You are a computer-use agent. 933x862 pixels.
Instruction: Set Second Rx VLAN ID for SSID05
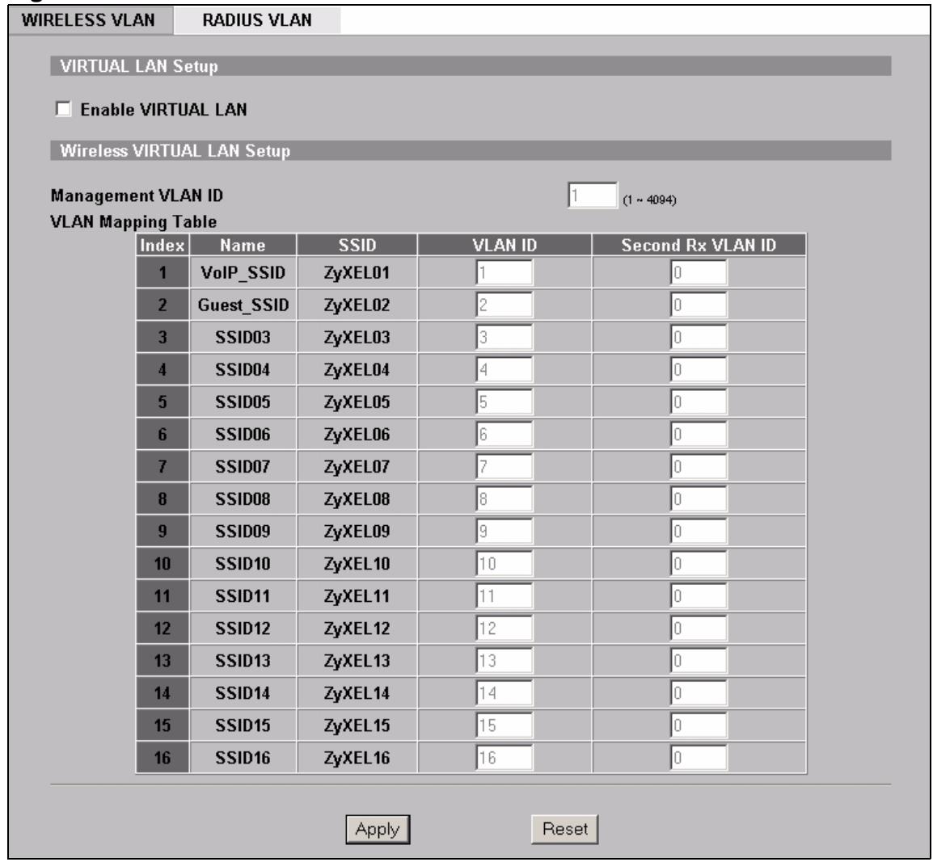[699, 402]
